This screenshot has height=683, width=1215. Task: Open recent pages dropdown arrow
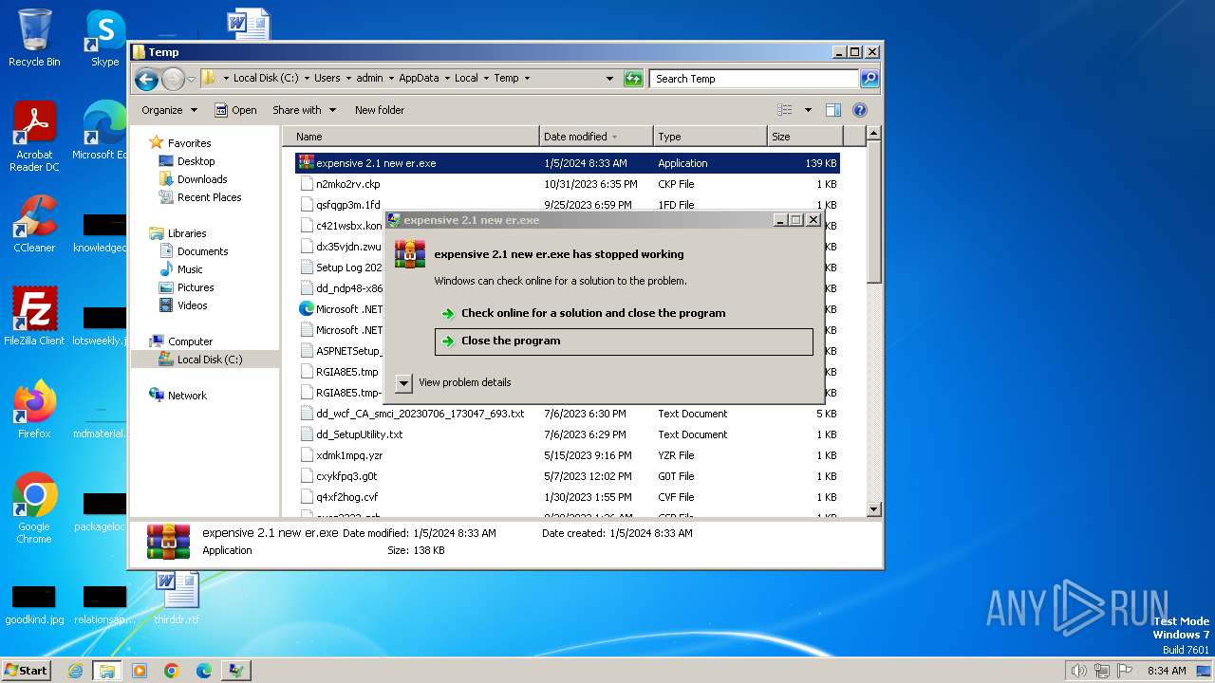click(x=191, y=79)
